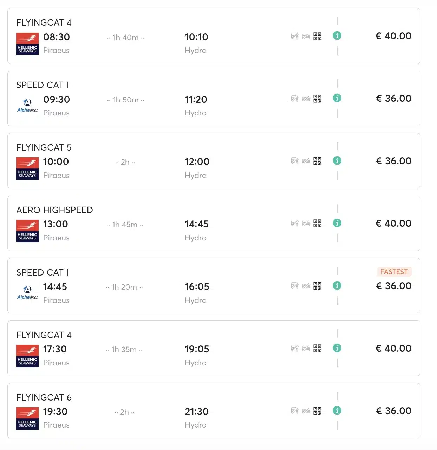
Task: Select the QR code icon on AERO HIGHSPEED
Action: pyautogui.click(x=318, y=224)
